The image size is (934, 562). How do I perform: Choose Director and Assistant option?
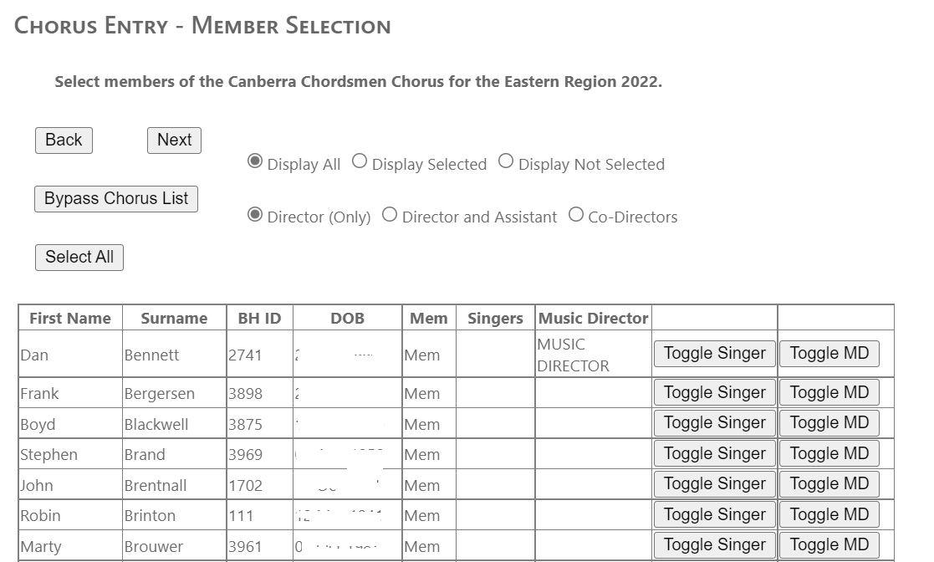coord(390,215)
